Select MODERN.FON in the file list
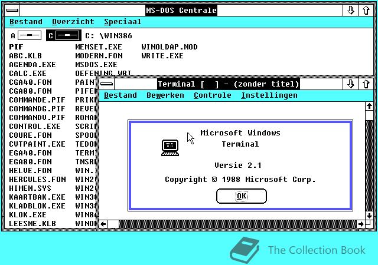 (x=99, y=56)
